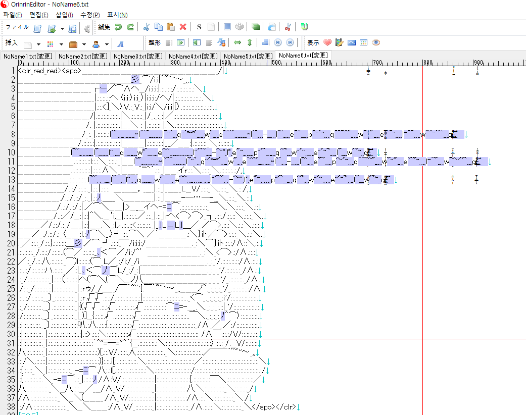Click the green vertical double-arrow icon

(250, 43)
